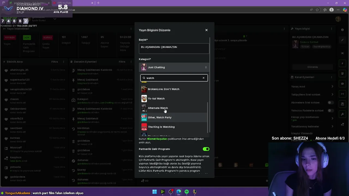Image resolution: width=349 pixels, height=196 pixels.
Task: Select the Turkish tag
Action: coord(305,47)
